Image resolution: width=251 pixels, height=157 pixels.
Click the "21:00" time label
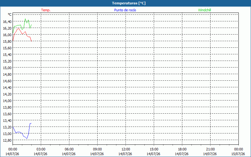click(x=210, y=149)
